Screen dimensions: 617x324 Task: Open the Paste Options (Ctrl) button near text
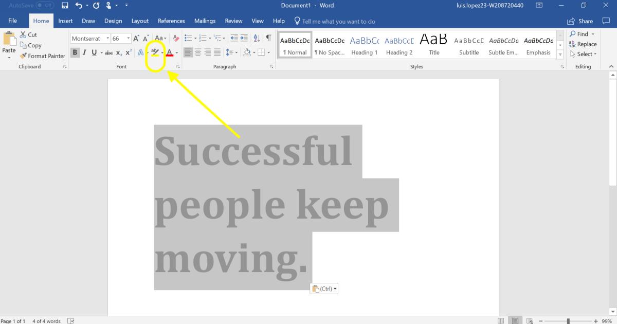pos(324,289)
